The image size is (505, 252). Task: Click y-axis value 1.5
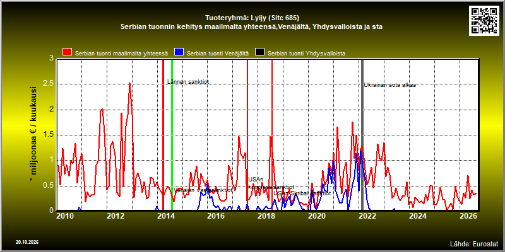pyautogui.click(x=48, y=135)
